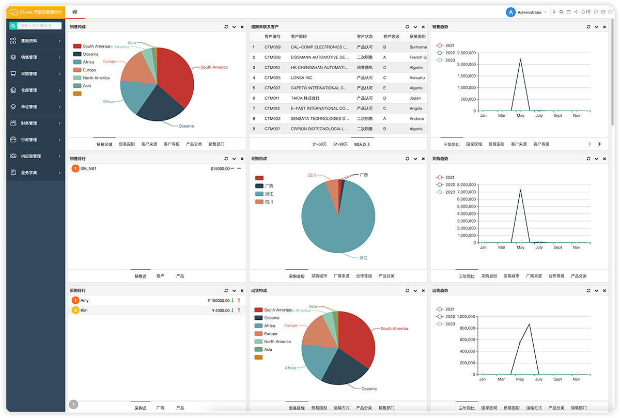Expand the 销售管理 sidebar menu

35,57
